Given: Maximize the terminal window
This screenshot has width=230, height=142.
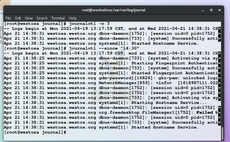Looking at the screenshot, I should pos(211,10).
